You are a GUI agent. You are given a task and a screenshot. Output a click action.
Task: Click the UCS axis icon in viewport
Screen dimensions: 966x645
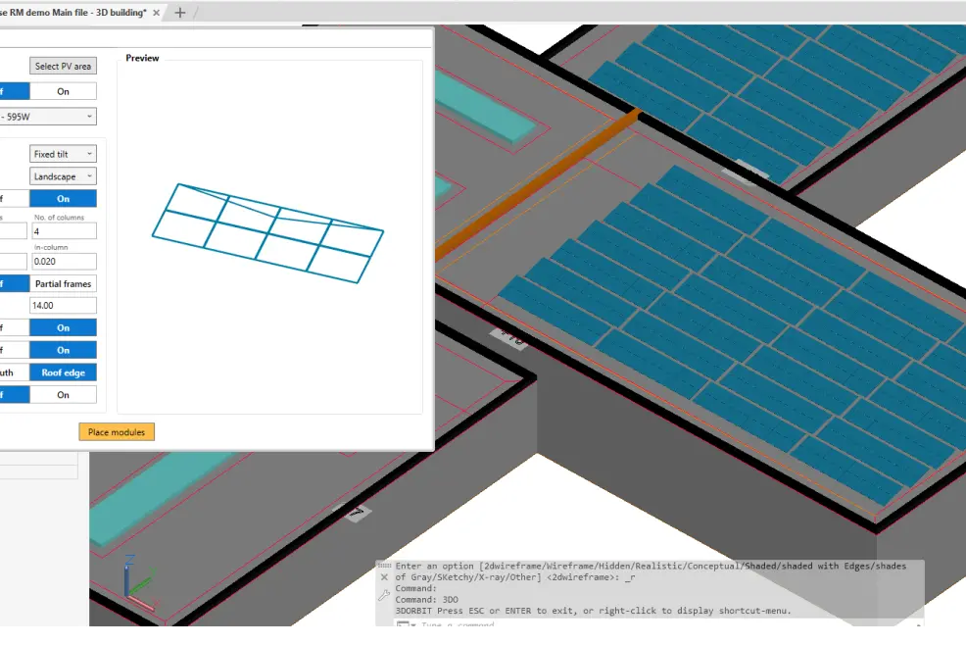point(139,583)
